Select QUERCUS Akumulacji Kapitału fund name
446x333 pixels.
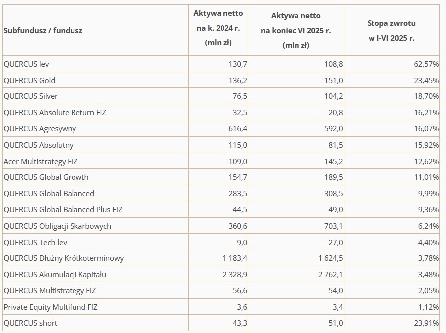pyautogui.click(x=55, y=274)
